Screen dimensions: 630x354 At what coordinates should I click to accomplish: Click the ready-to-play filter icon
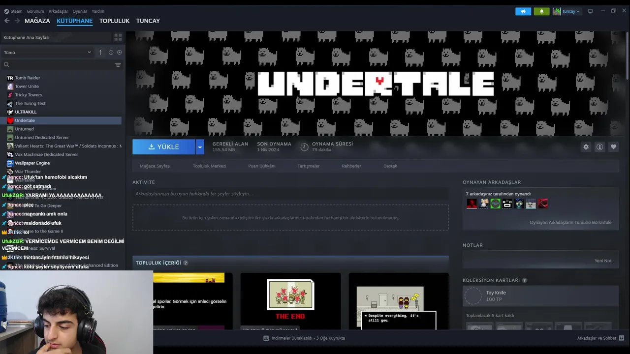[x=119, y=52]
